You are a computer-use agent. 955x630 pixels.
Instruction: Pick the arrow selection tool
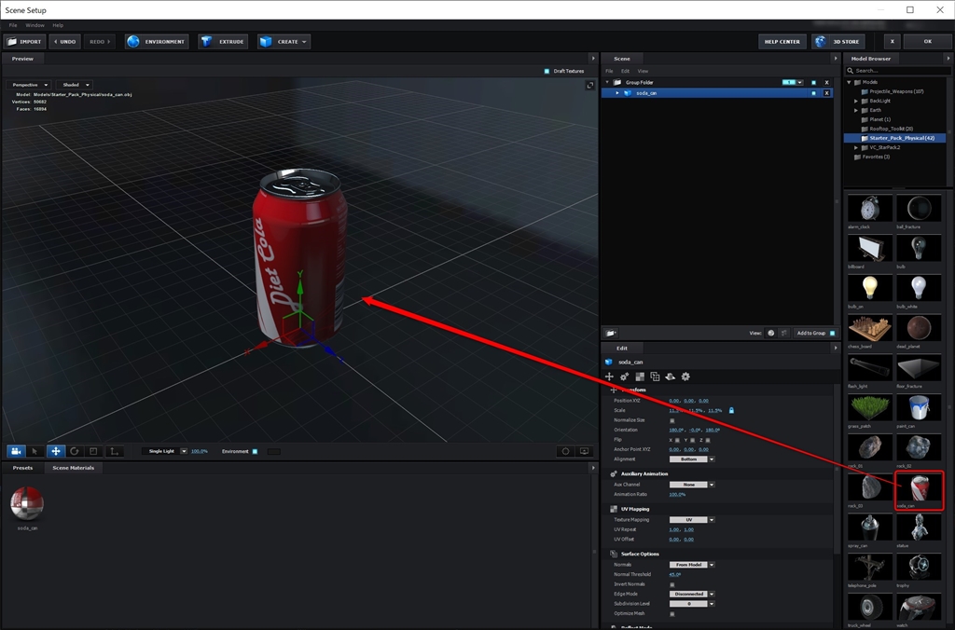pyautogui.click(x=35, y=451)
